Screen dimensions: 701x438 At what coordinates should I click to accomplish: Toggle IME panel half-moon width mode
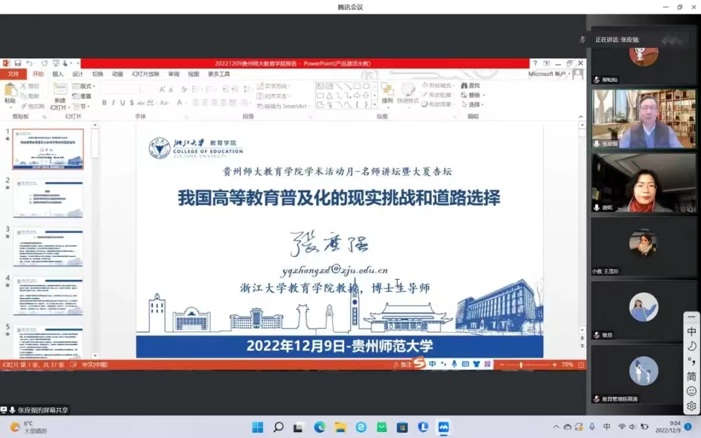click(x=691, y=346)
